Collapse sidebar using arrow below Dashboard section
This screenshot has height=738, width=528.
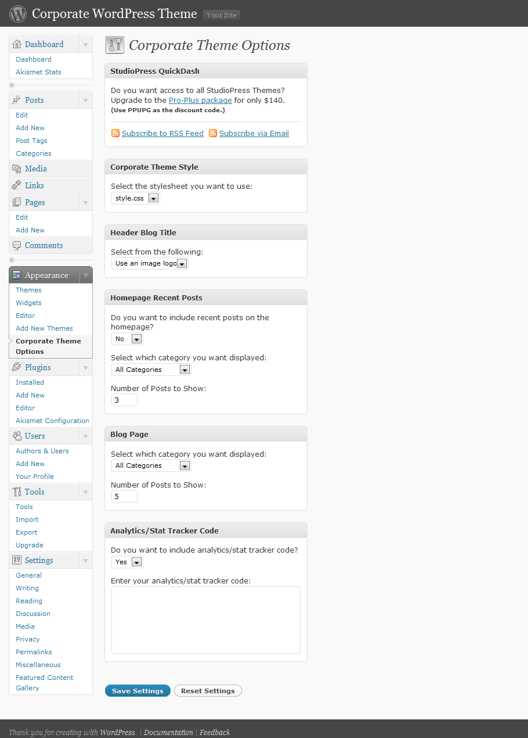click(x=12, y=85)
